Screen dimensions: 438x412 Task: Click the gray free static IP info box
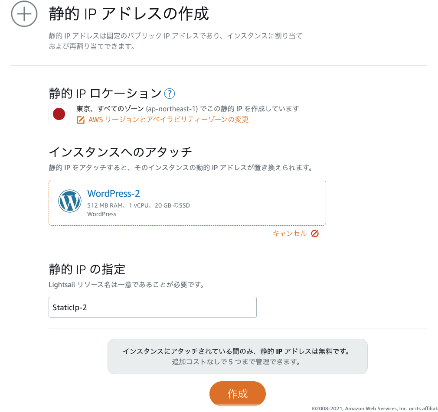(238, 356)
